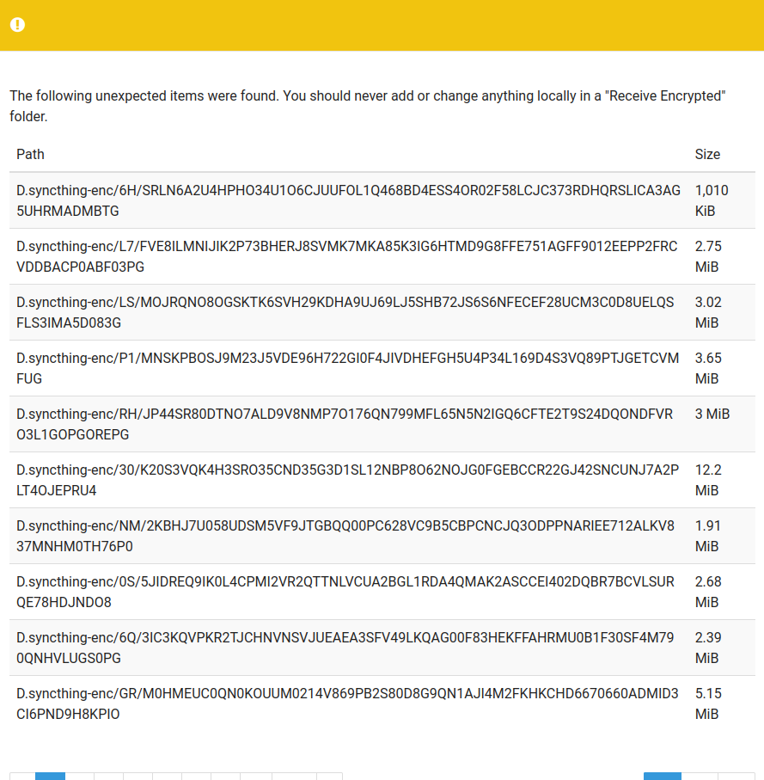Click the 1,010 KiB size cell
Image resolution: width=764 pixels, height=780 pixels.
click(711, 200)
